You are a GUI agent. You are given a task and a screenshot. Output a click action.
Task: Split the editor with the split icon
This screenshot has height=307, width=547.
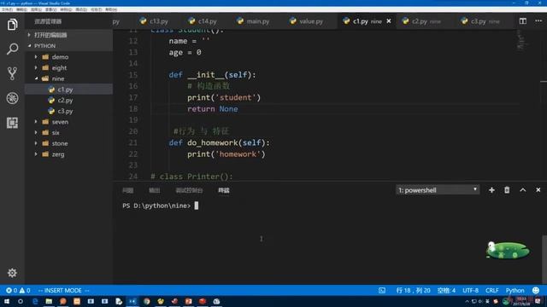pos(522,21)
